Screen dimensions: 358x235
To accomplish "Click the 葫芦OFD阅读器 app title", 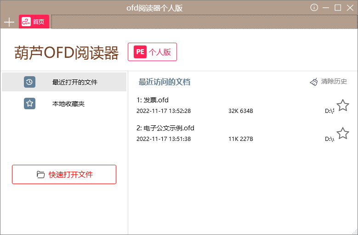I will click(67, 53).
